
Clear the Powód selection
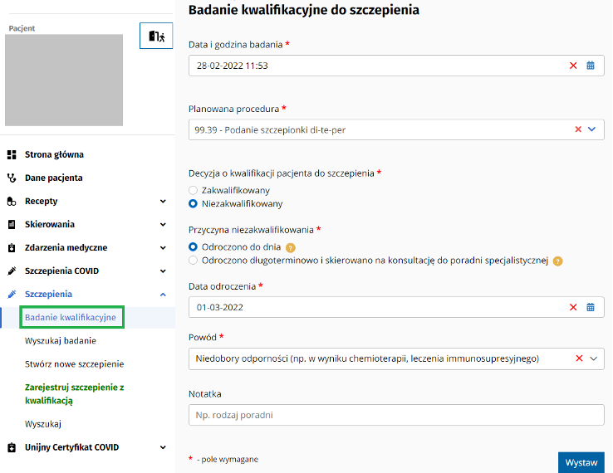coord(580,358)
